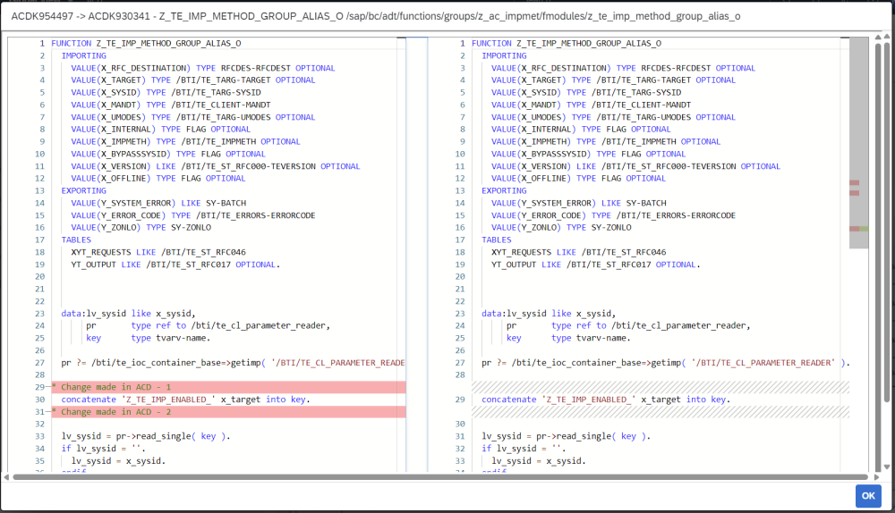Click concatenate line 29 in right pane
This screenshot has width=895, height=513.
tap(606, 399)
